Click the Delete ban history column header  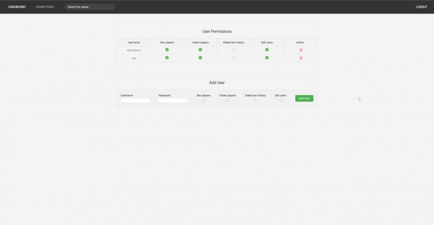(233, 43)
